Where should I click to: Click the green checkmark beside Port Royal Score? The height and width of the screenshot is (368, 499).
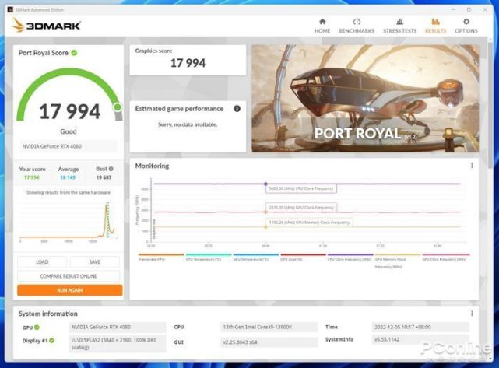[74, 53]
